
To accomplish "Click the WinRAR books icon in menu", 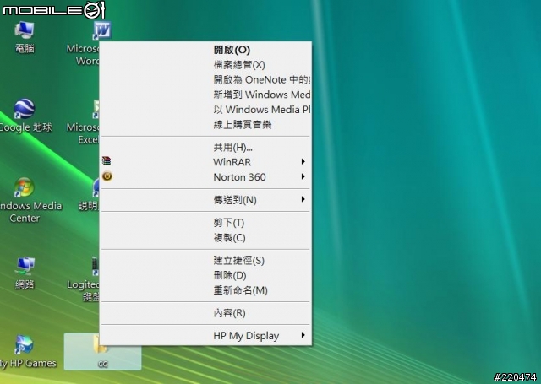I will click(x=107, y=161).
